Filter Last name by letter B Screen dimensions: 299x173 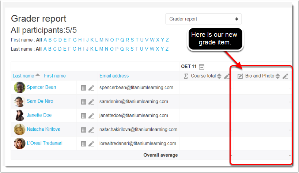[x=50, y=49]
